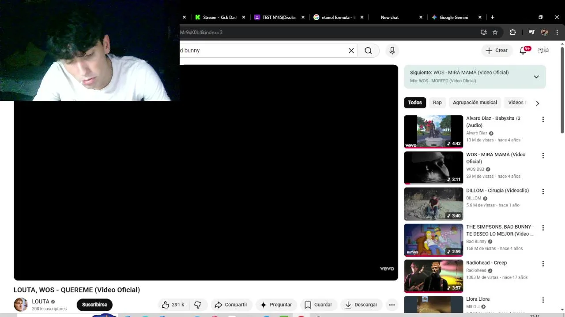The height and width of the screenshot is (317, 565).
Task: Open Simpsons Bad Bunny video thumbnail
Action: pyautogui.click(x=433, y=240)
